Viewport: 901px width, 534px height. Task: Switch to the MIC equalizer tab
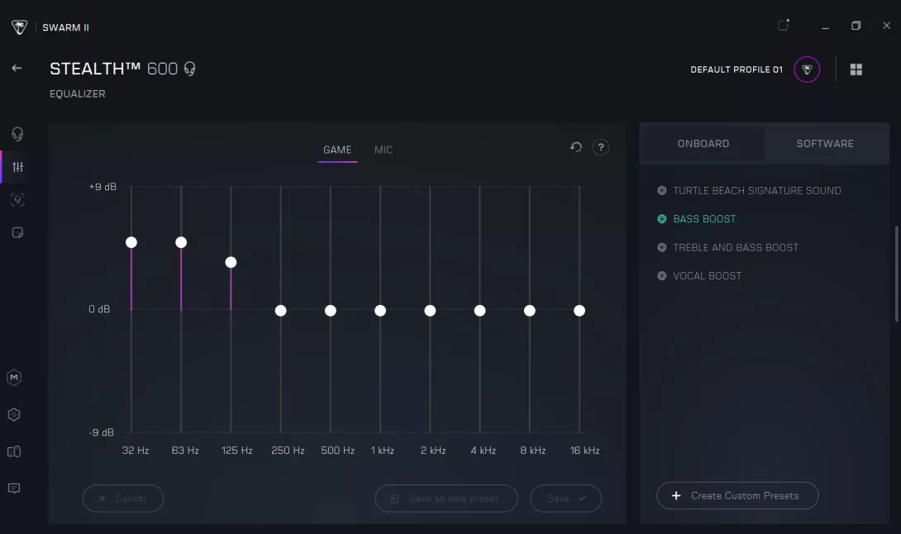pos(384,150)
